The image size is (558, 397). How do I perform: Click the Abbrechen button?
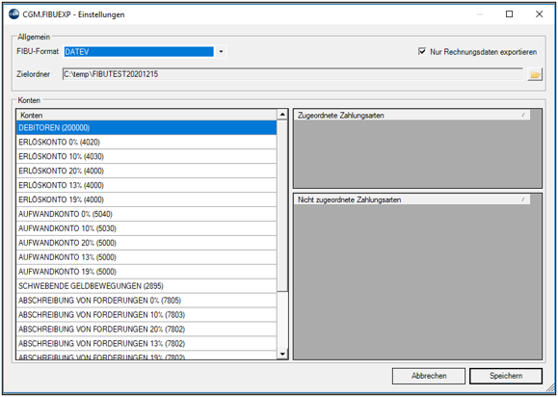pos(429,376)
